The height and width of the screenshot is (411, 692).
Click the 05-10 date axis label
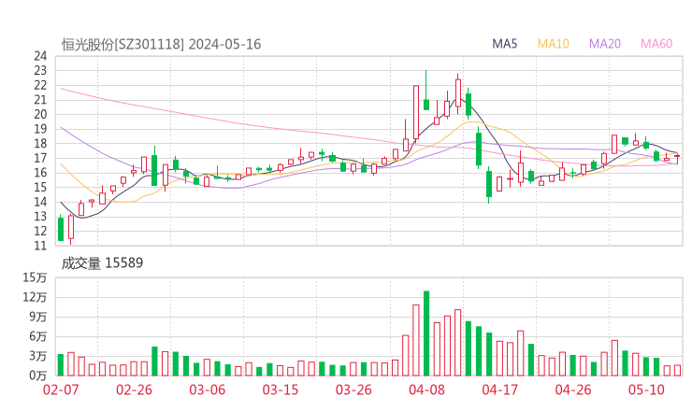click(x=646, y=390)
